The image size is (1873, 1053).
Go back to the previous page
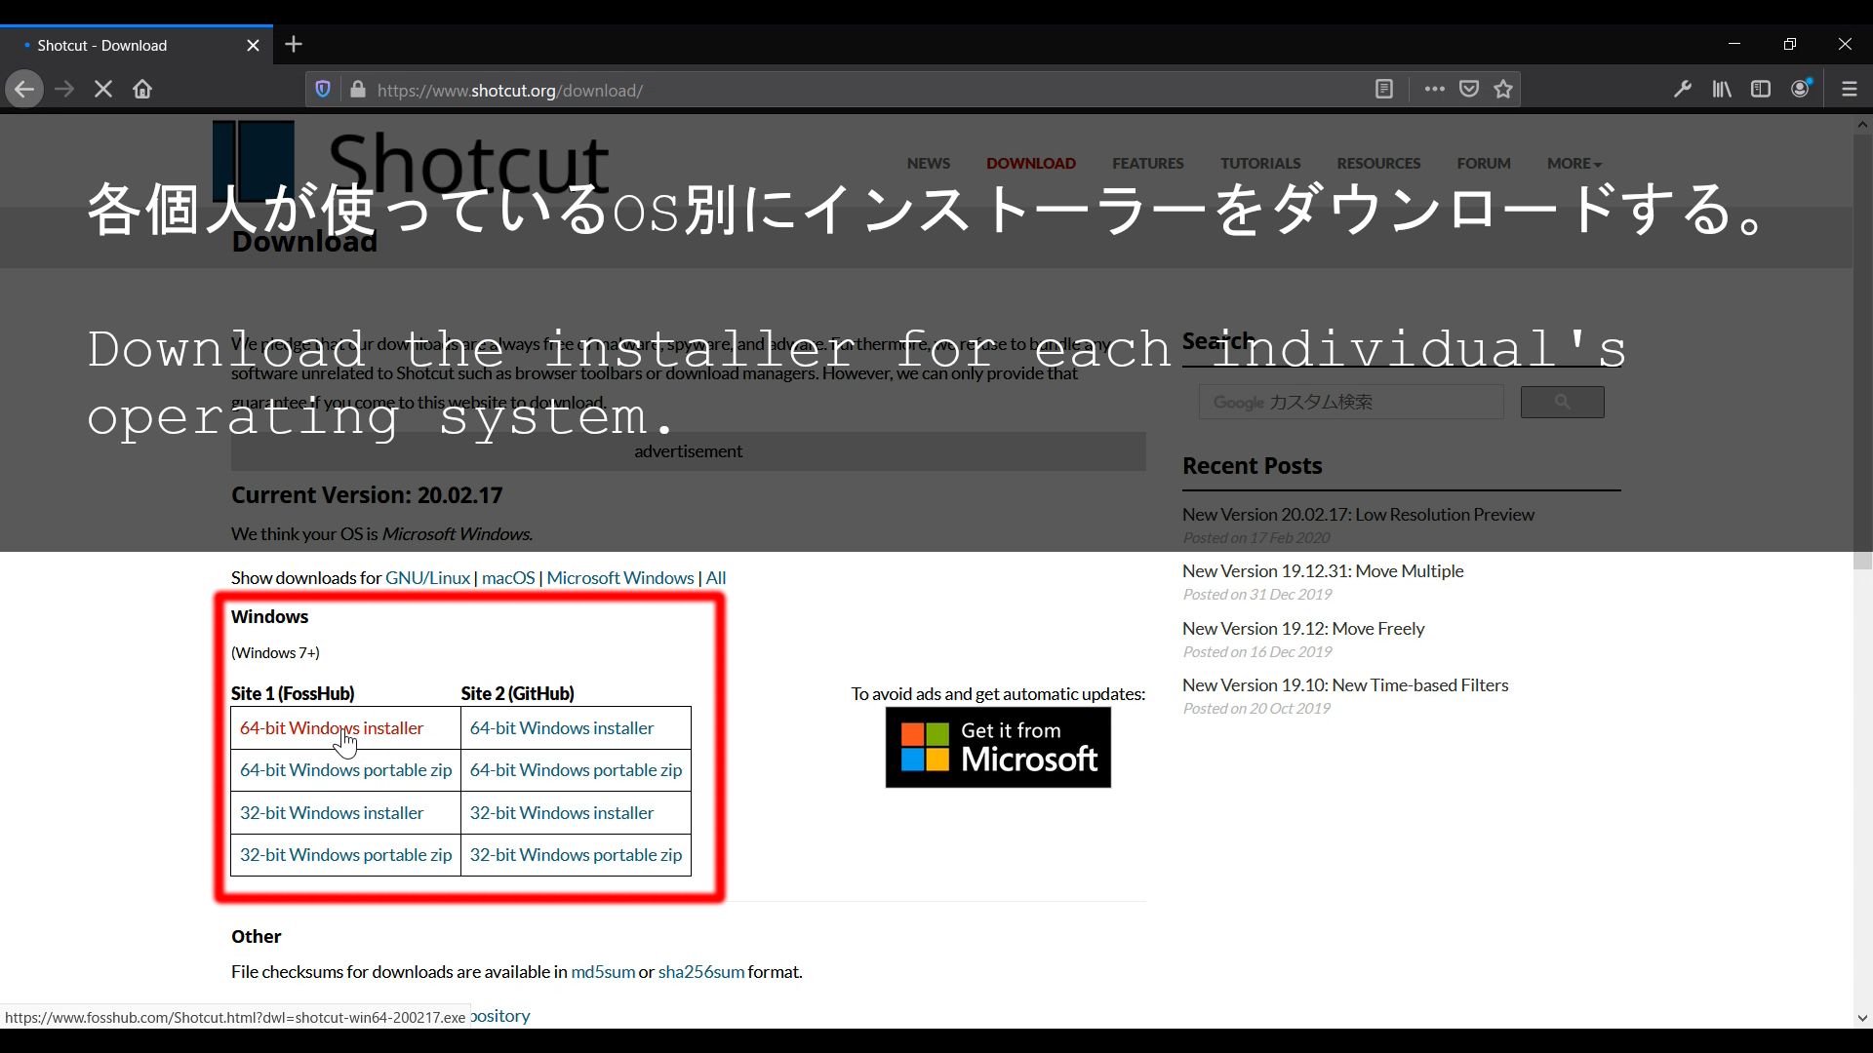tap(24, 90)
